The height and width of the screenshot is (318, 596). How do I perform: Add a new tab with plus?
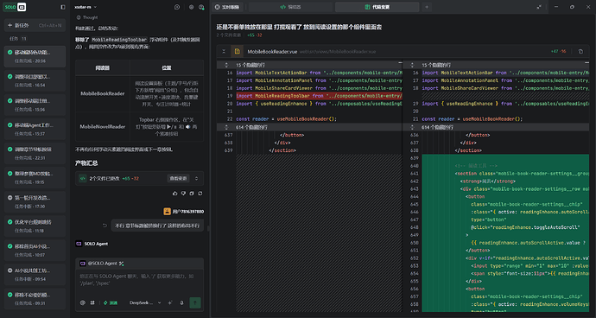click(x=427, y=7)
